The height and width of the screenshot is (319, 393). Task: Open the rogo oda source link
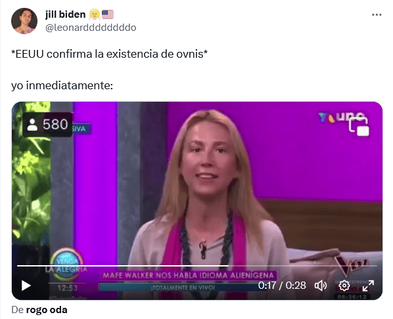coord(47,310)
